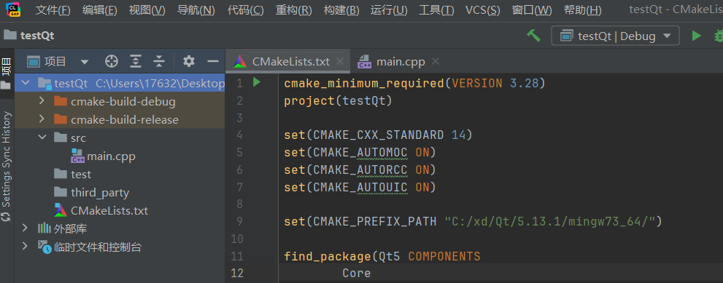Close the CMakeLists.txt tab

click(340, 60)
